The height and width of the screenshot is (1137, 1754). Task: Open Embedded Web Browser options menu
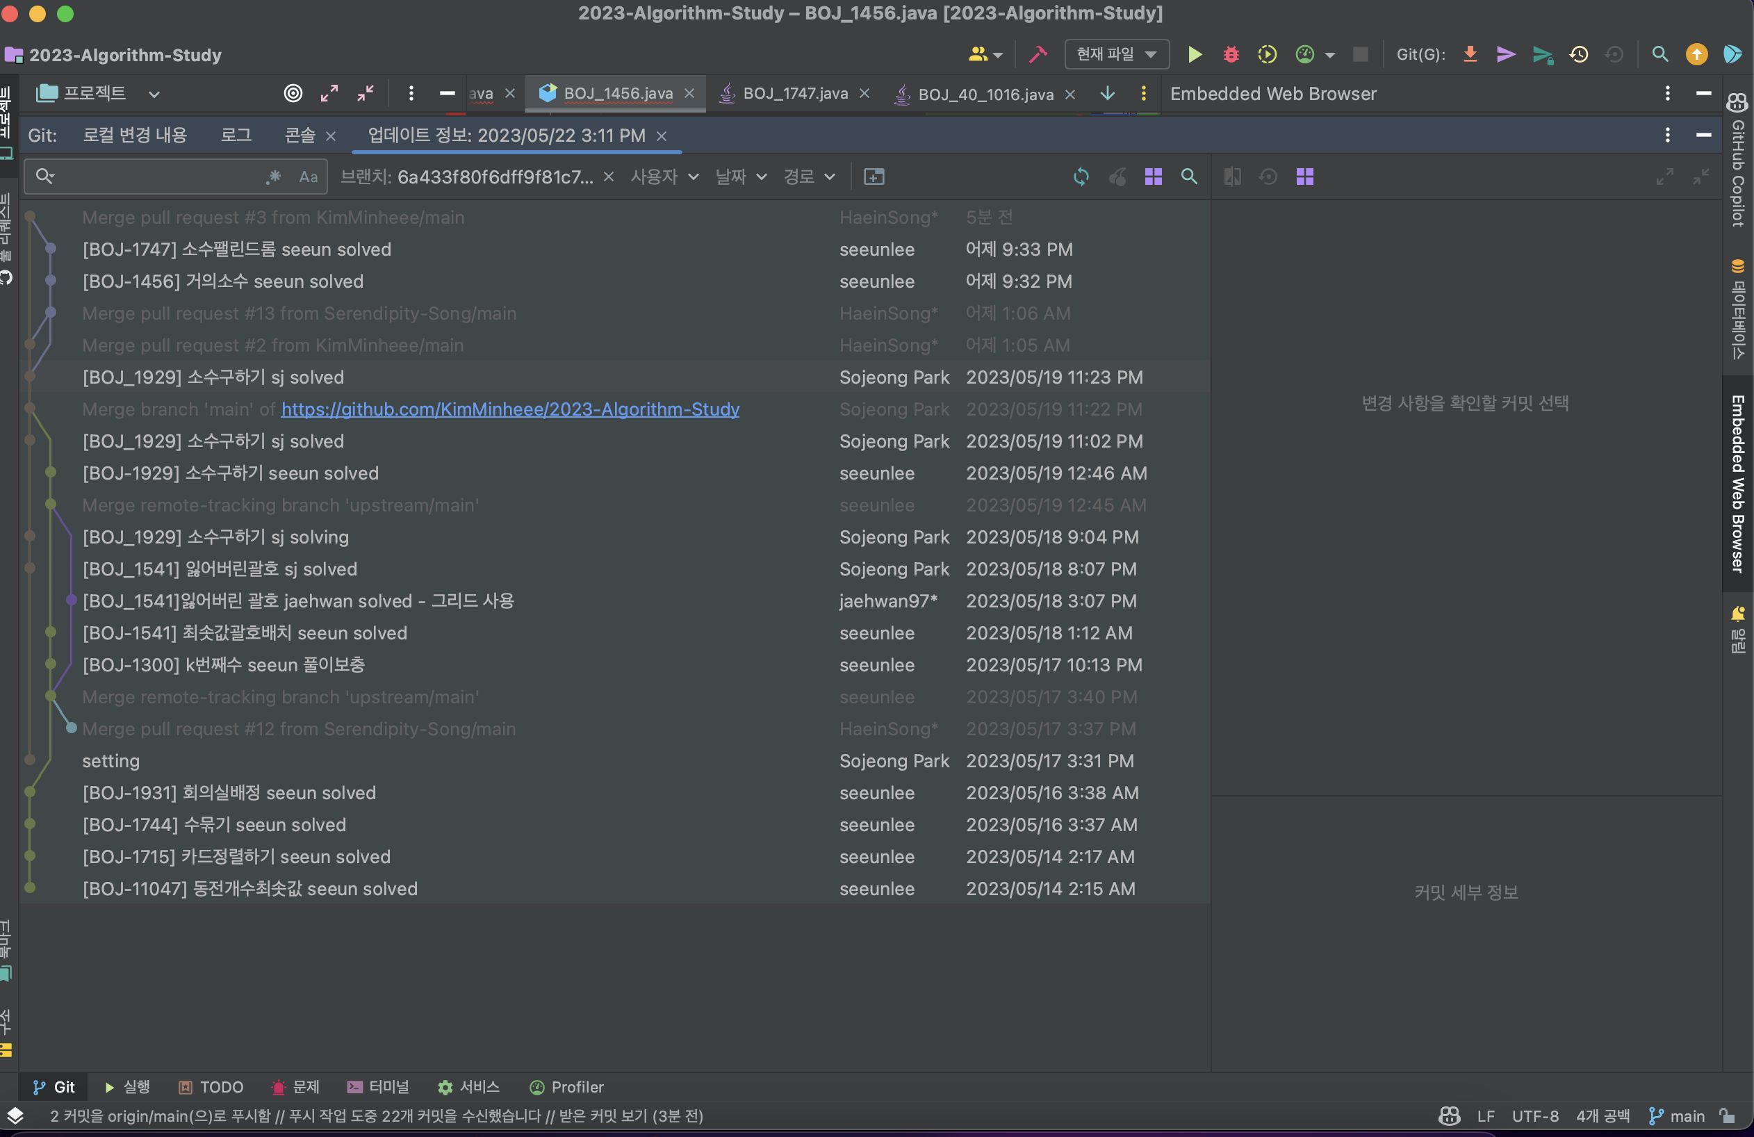1667,94
